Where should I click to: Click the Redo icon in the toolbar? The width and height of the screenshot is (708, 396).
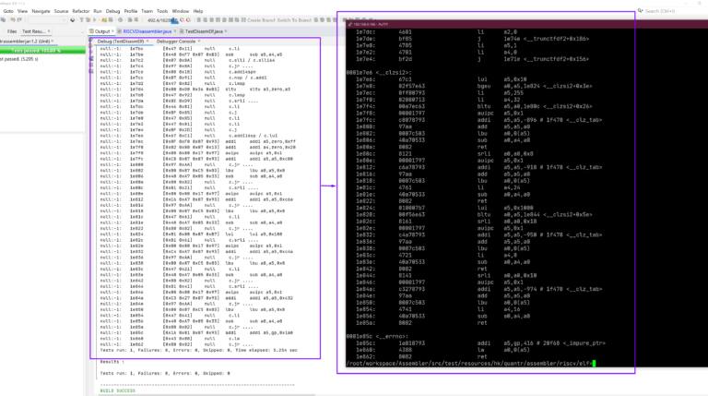[x=19, y=20]
